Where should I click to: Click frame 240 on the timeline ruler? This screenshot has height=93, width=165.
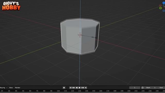point(157,91)
